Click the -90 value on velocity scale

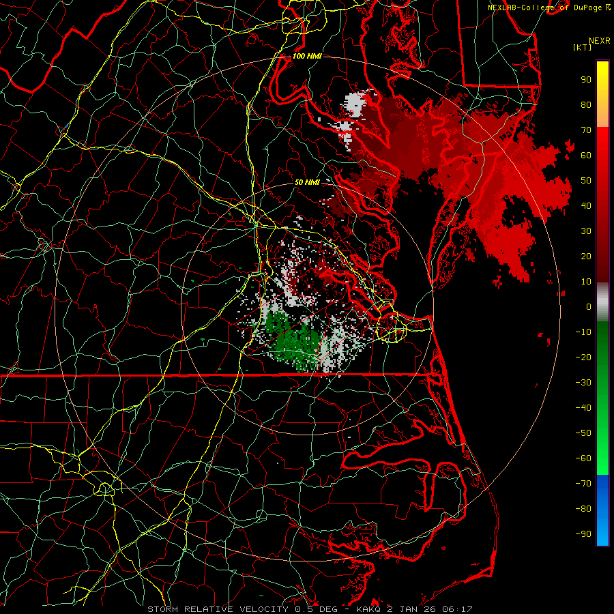pos(583,534)
